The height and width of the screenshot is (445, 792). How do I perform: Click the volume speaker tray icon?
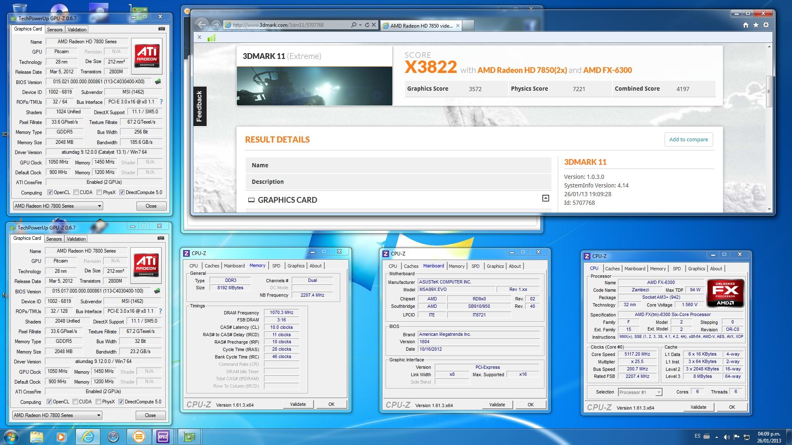pos(726,437)
